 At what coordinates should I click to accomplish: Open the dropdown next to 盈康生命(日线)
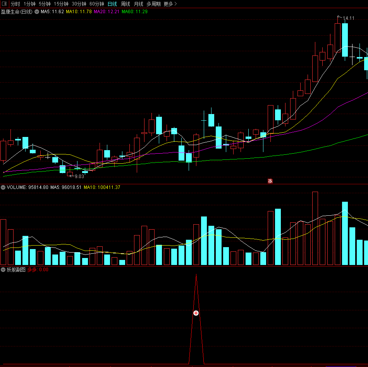click(x=37, y=12)
